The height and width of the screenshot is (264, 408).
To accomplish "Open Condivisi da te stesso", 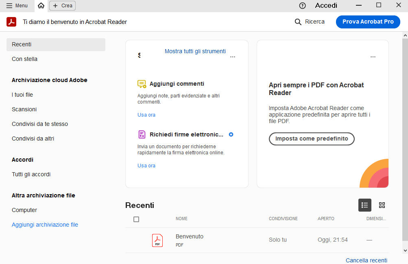I will pyautogui.click(x=40, y=124).
